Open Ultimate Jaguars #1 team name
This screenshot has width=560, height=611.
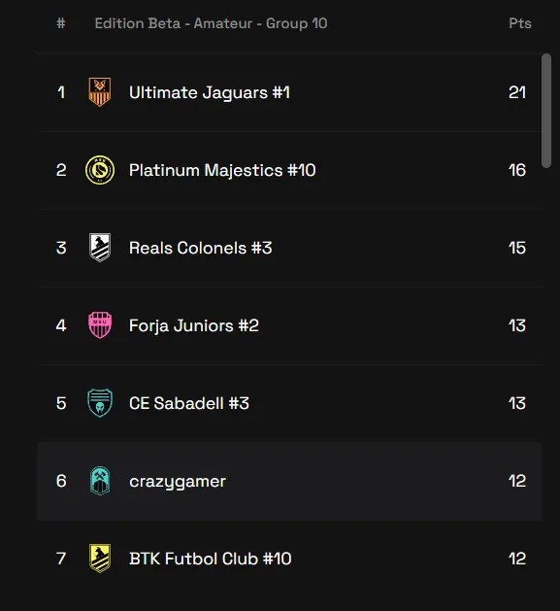(210, 92)
